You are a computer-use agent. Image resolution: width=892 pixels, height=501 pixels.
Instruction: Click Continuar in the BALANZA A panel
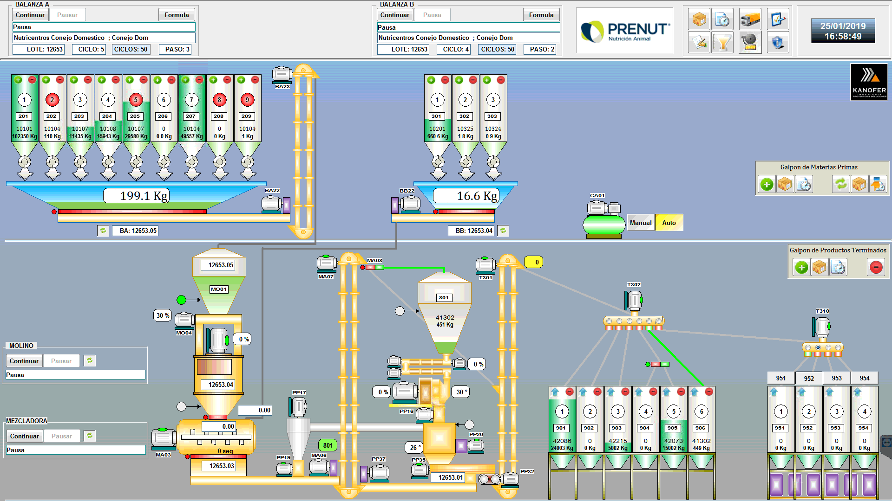click(x=30, y=15)
